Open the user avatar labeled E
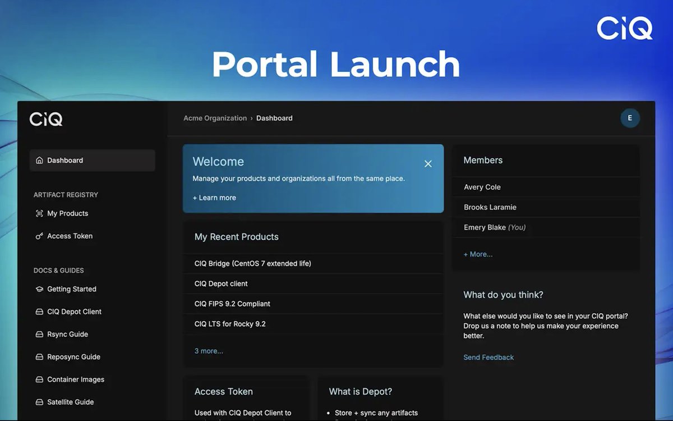673x421 pixels. 630,118
